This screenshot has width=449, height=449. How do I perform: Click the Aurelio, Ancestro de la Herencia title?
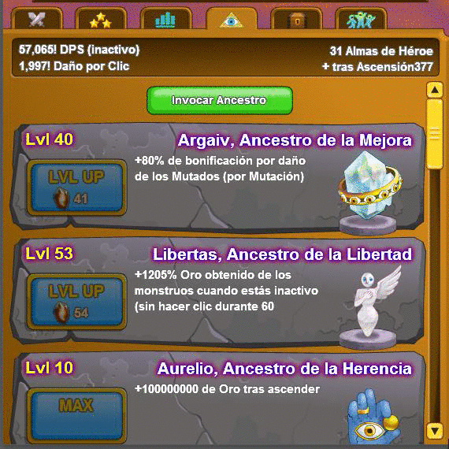pos(284,369)
